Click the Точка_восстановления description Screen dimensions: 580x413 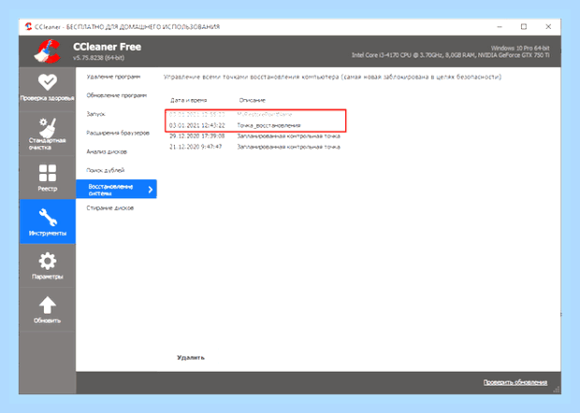[268, 125]
